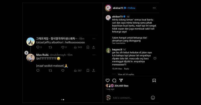Save post with bookmark icon

pyautogui.click(x=154, y=80)
